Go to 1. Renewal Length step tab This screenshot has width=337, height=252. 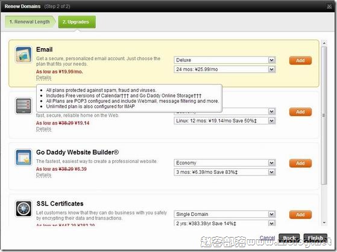[x=30, y=22]
